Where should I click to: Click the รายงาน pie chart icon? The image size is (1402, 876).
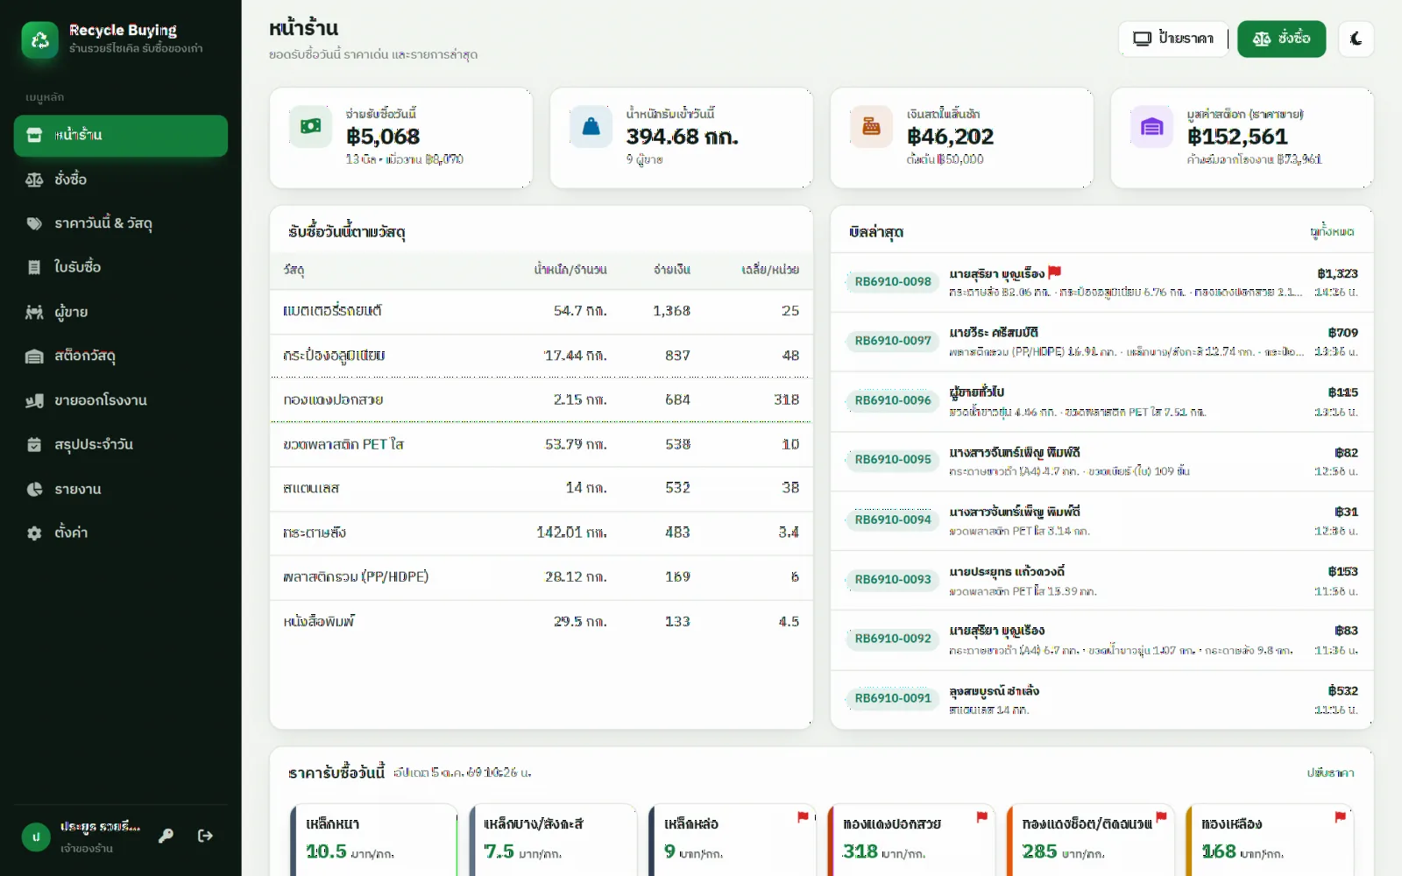[34, 489]
